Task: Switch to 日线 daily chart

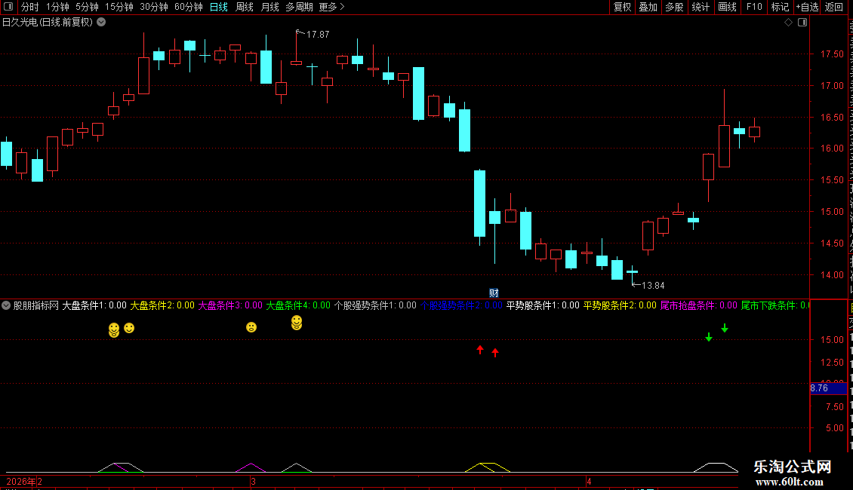Action: point(219,7)
